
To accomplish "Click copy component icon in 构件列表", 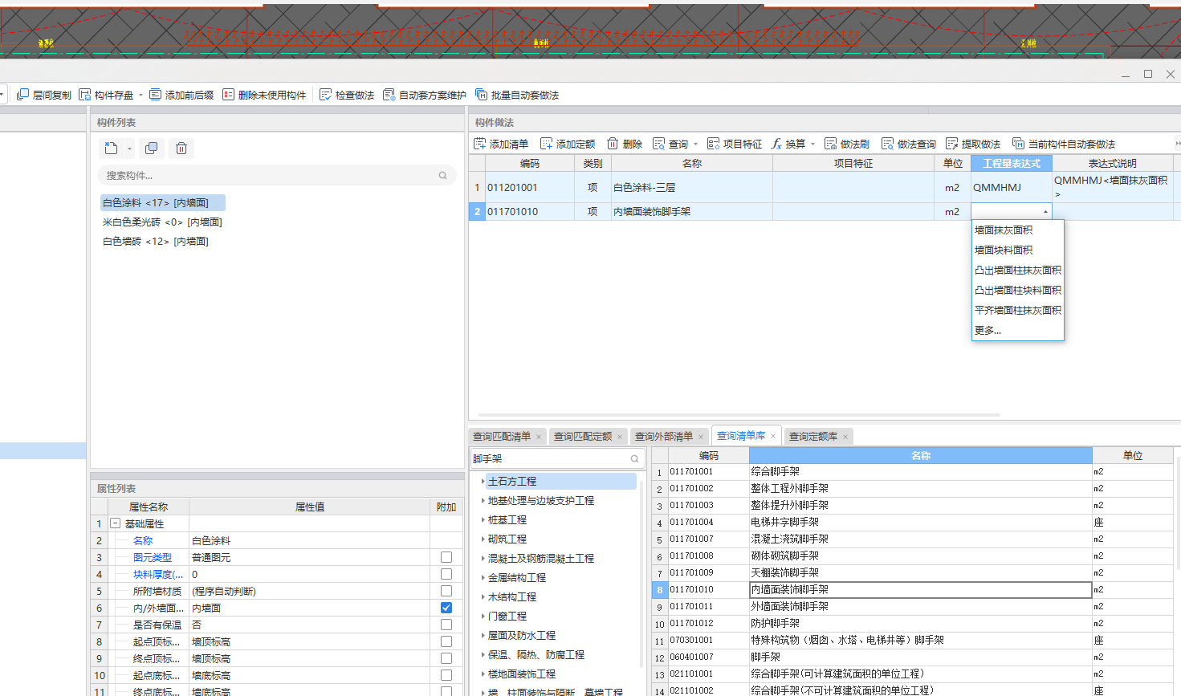I will [151, 149].
